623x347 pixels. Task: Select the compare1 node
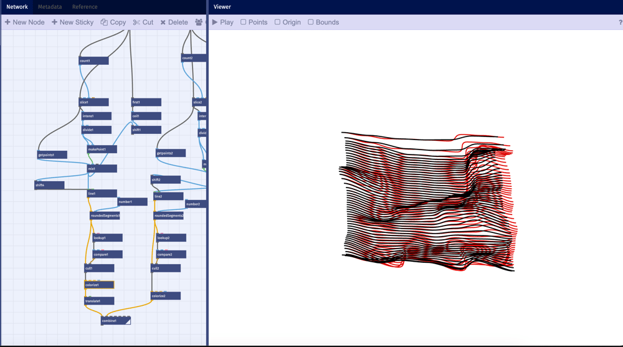pos(108,254)
